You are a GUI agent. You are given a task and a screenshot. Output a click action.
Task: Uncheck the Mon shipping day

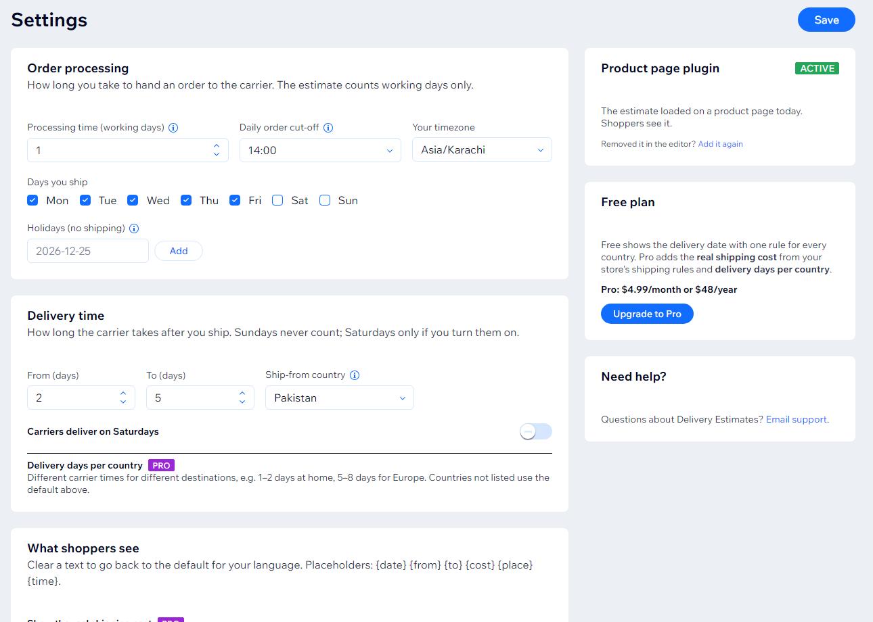(32, 200)
